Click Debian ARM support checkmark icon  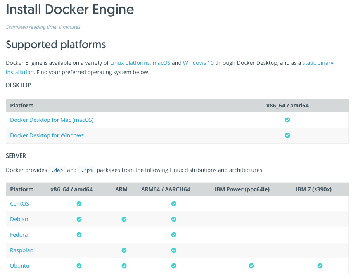click(x=124, y=219)
